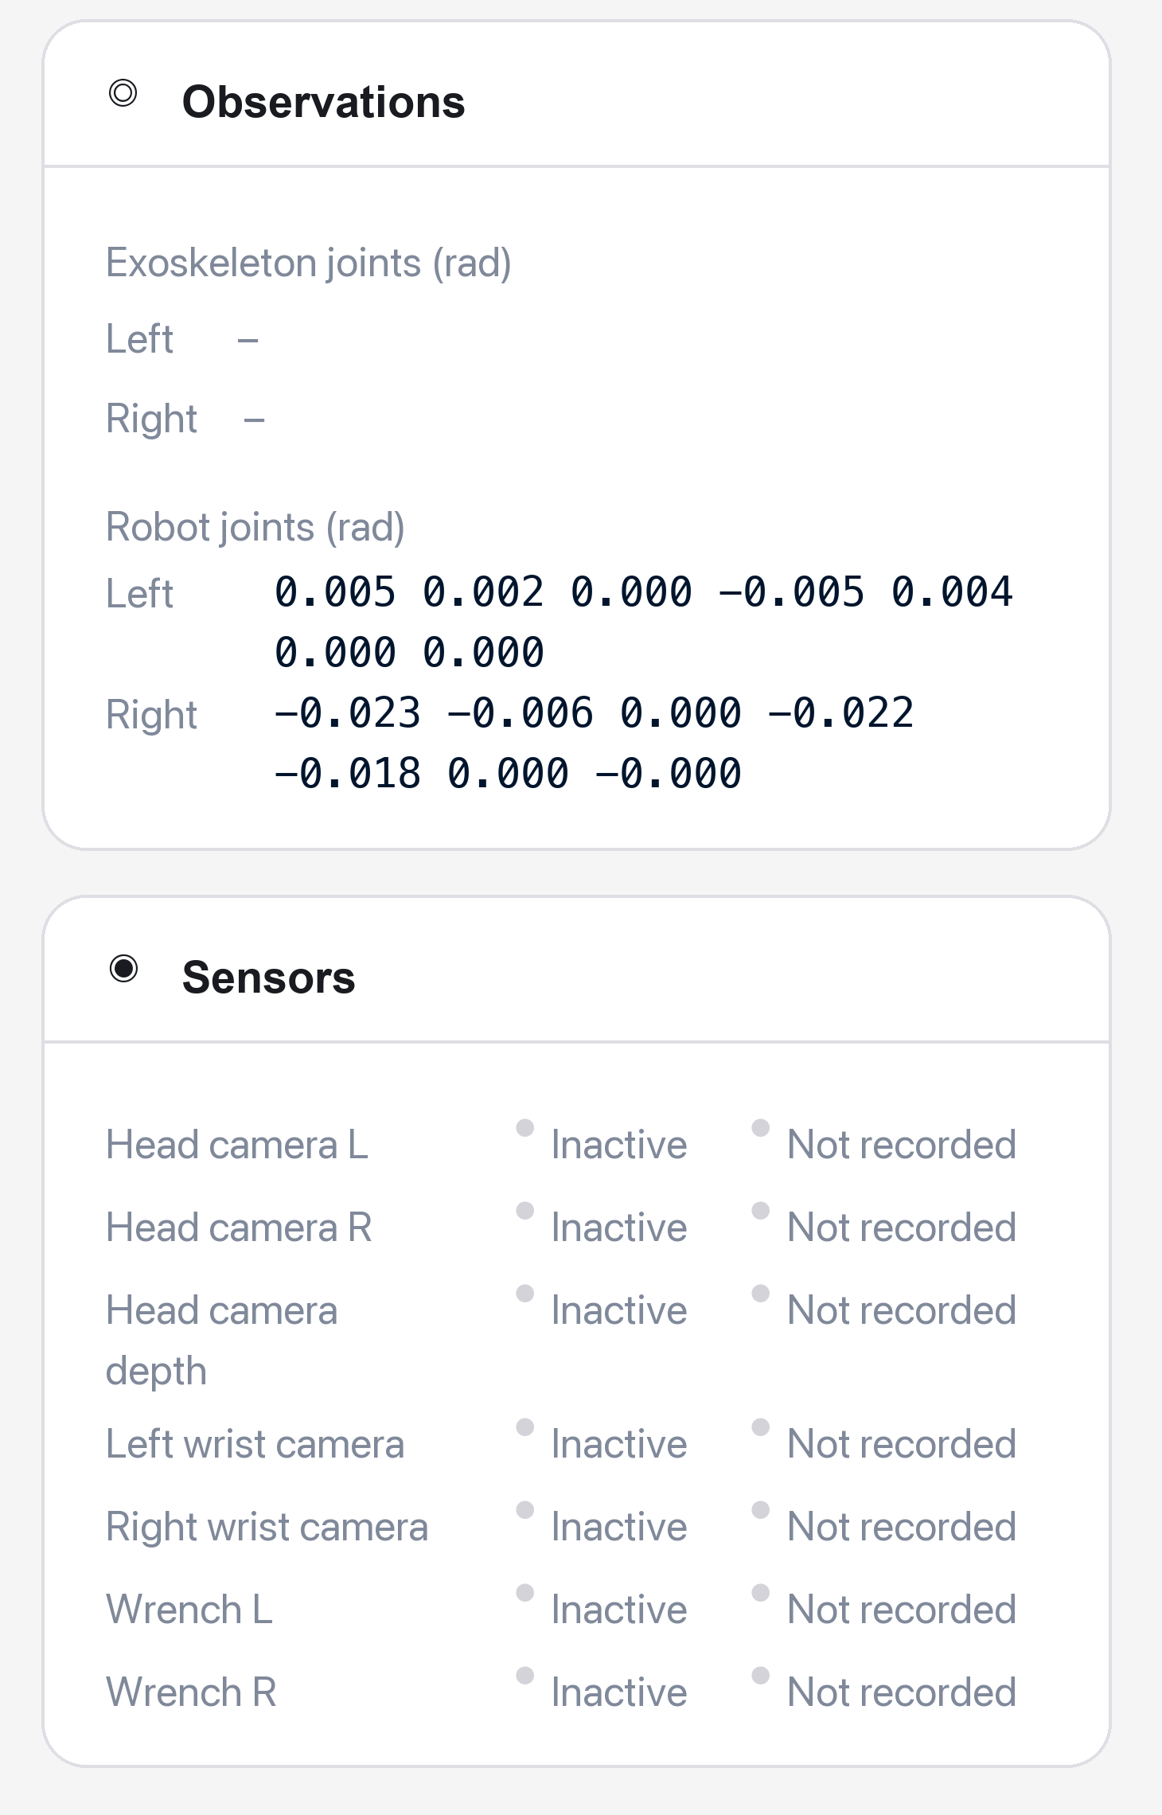Select the Sensors panel heading
The height and width of the screenshot is (1815, 1162).
tap(268, 978)
